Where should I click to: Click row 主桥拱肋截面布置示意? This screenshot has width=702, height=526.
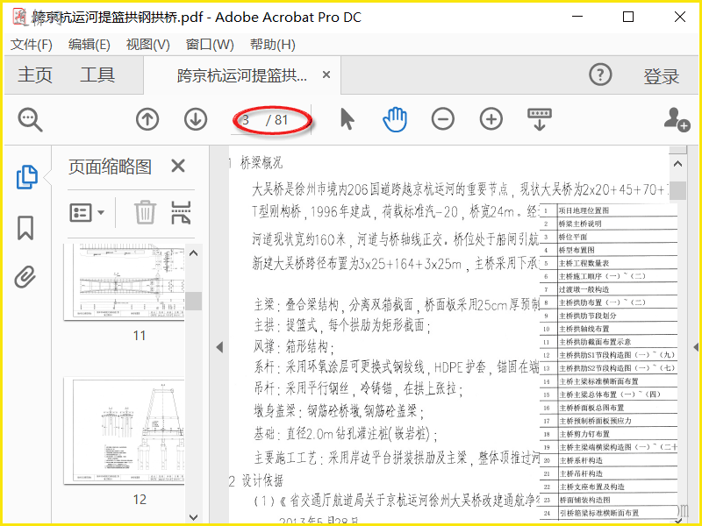pos(609,342)
